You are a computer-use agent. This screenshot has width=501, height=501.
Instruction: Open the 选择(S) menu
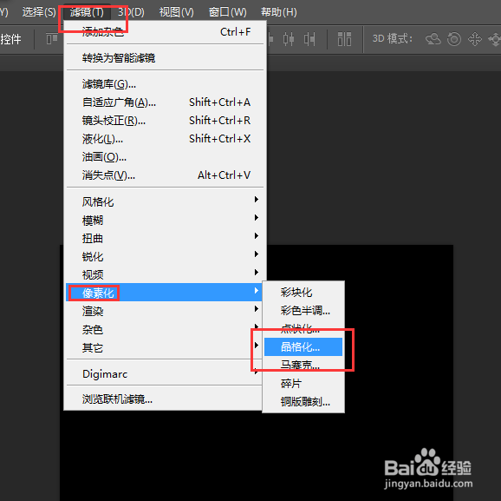39,12
